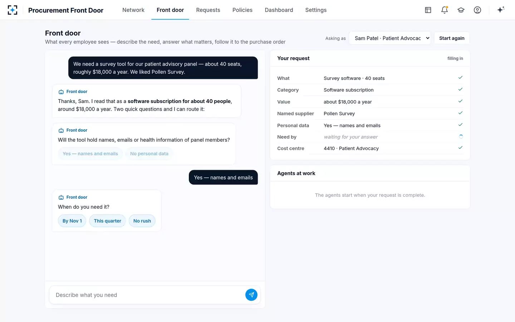
Task: Open the sparkle AI assistant icon
Action: click(x=501, y=10)
